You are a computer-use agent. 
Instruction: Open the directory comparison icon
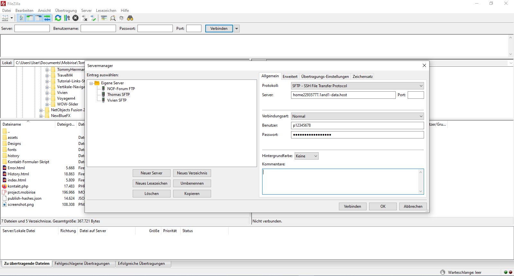coord(104,18)
